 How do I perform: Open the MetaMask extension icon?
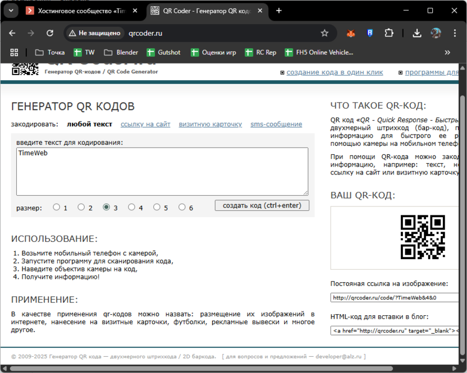click(351, 33)
